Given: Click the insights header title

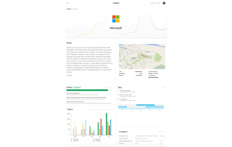Looking at the screenshot, I should point(116,3).
